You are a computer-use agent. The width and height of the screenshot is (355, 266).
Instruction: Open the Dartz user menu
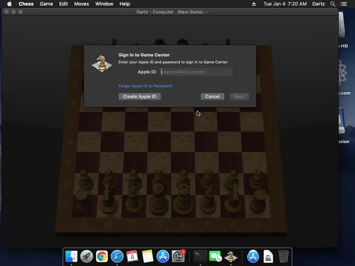pyautogui.click(x=318, y=4)
